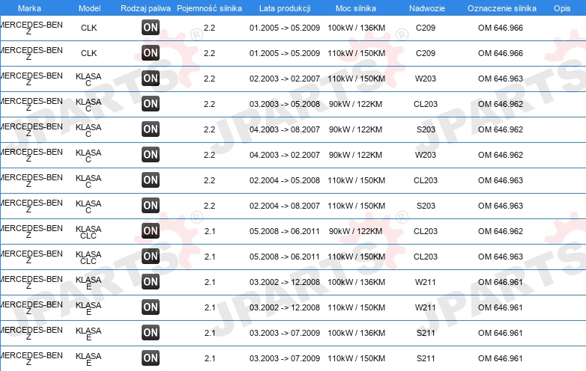The image size is (586, 371).
Task: Click CL203 in the 03.2003 -> 05.2008 row
Action: coord(426,104)
